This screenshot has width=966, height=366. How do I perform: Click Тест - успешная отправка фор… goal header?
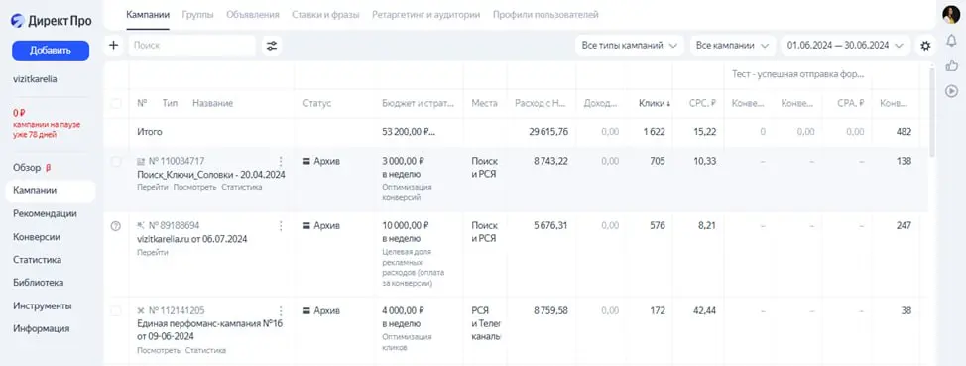click(x=797, y=74)
